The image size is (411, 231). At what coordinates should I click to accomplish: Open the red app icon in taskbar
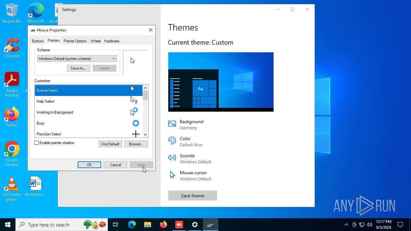click(x=179, y=225)
